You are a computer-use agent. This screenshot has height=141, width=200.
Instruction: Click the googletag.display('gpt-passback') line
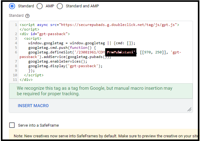click(x=65, y=66)
